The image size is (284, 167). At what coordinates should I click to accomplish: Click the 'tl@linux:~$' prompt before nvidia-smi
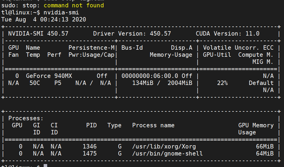tap(21, 12)
